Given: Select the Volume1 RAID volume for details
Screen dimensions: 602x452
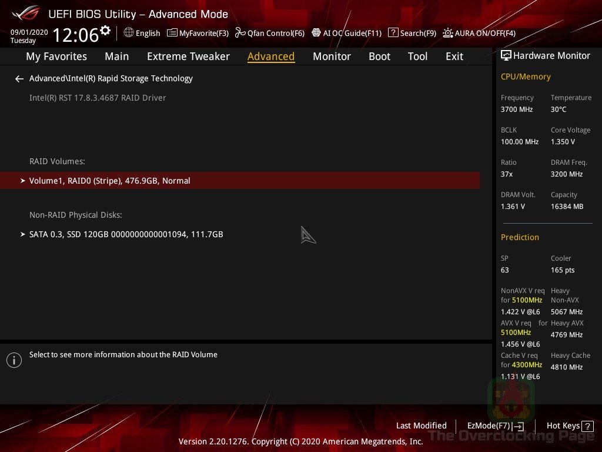Looking at the screenshot, I should [109, 181].
